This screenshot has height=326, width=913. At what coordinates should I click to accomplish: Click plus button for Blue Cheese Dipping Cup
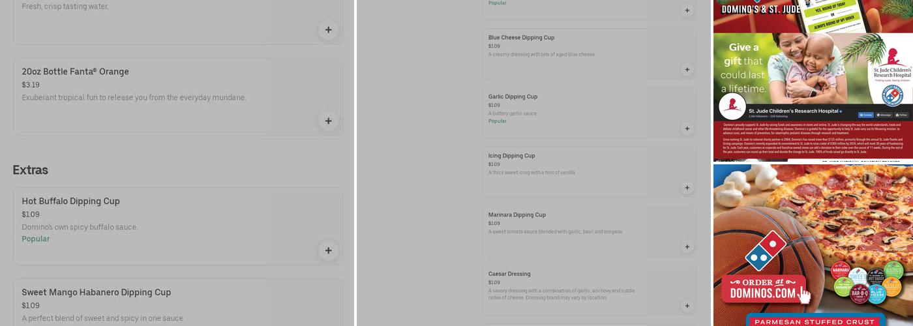point(687,70)
